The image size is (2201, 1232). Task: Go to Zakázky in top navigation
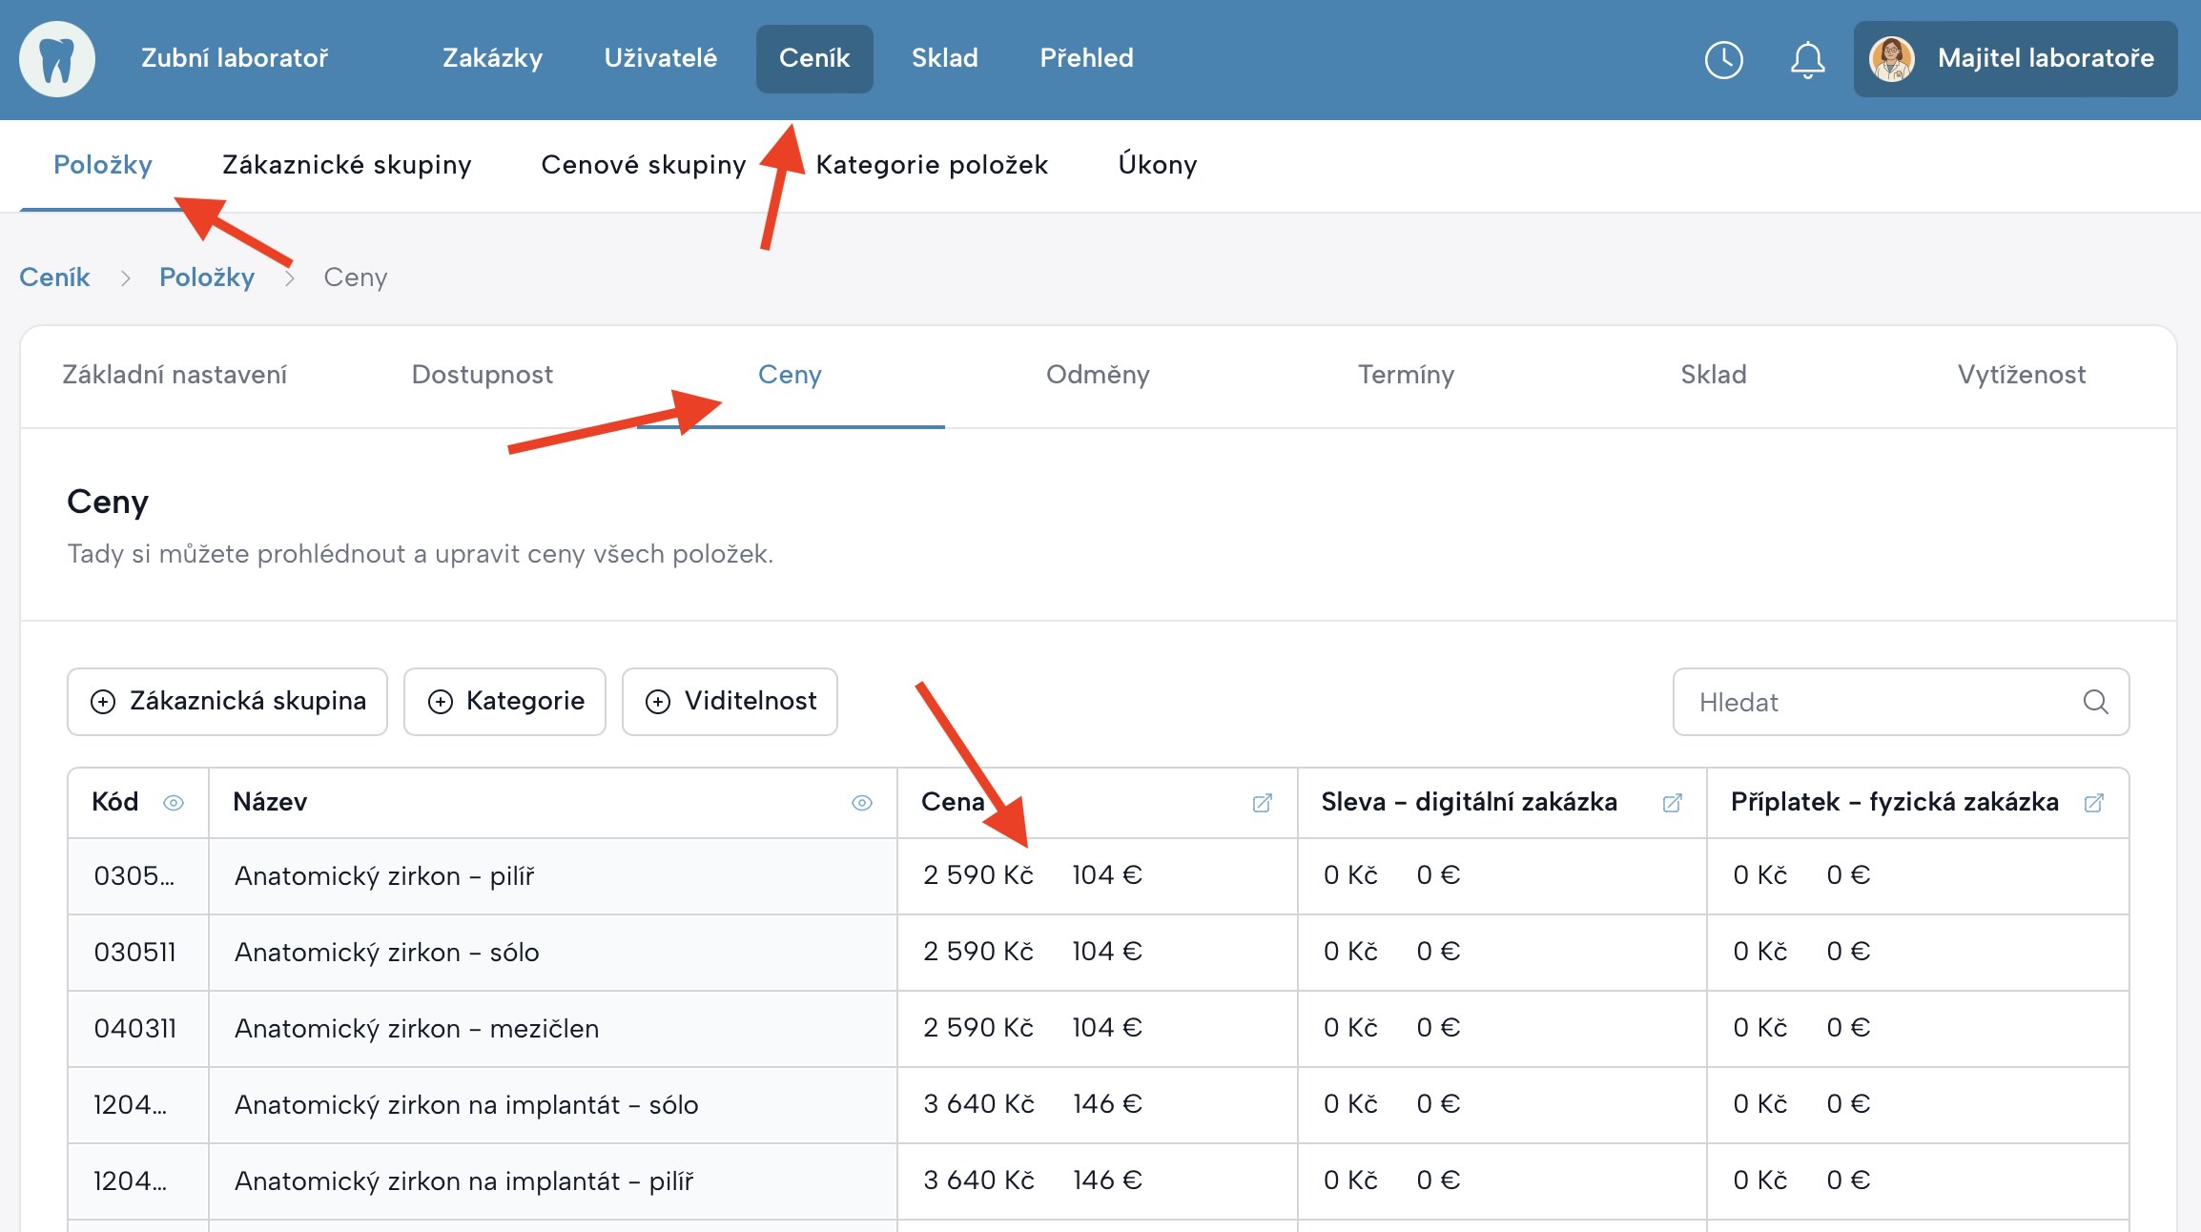(x=492, y=59)
